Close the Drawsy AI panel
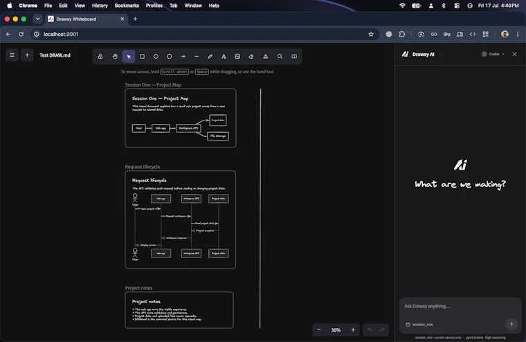The image size is (526, 342). pyautogui.click(x=515, y=54)
